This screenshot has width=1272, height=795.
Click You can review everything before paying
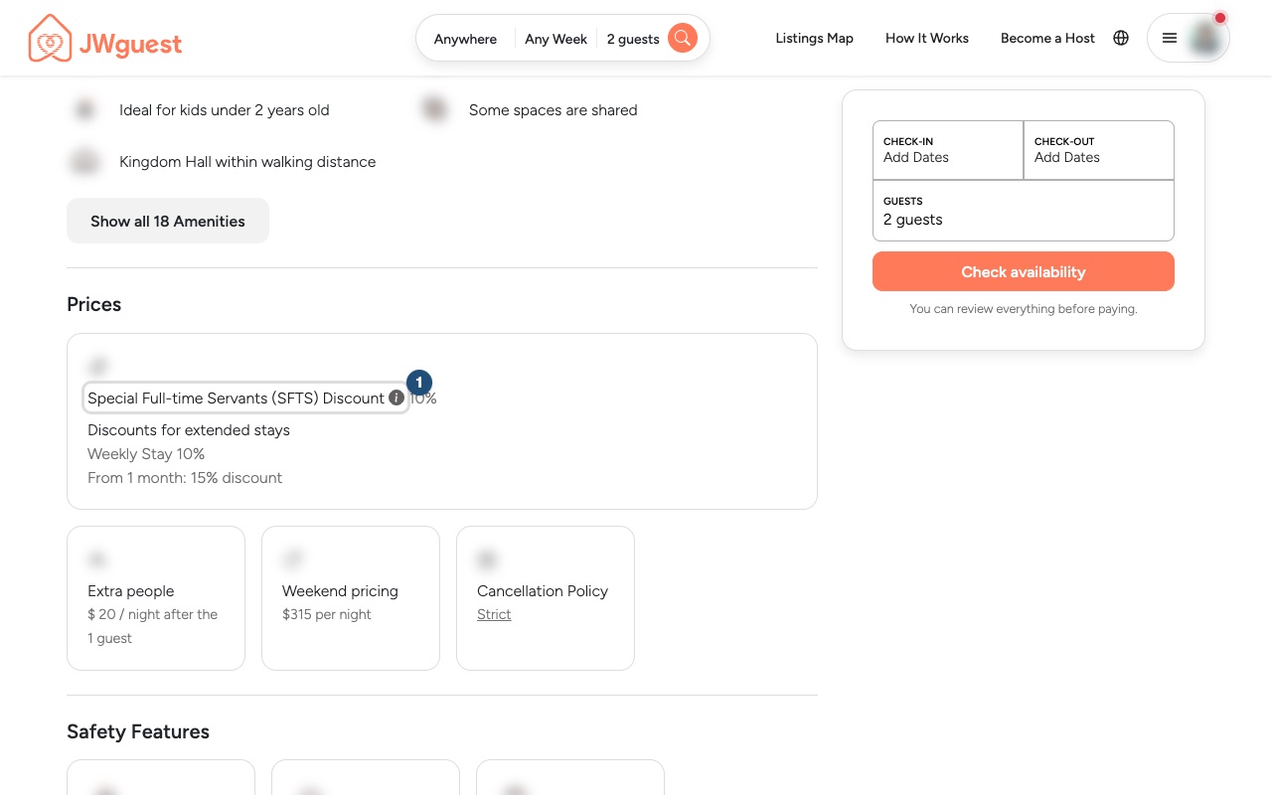(1024, 309)
